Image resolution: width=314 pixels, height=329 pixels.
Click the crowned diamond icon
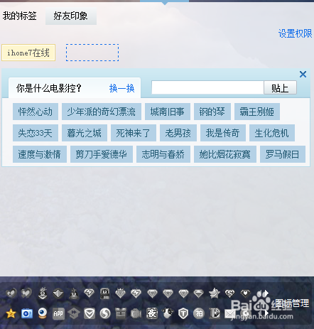click(120, 293)
